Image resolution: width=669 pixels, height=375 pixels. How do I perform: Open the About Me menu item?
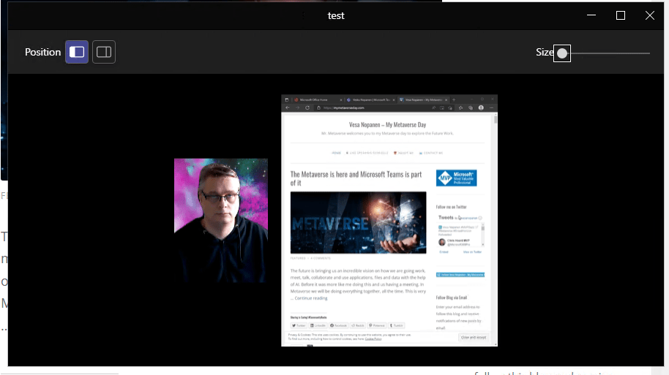403,153
